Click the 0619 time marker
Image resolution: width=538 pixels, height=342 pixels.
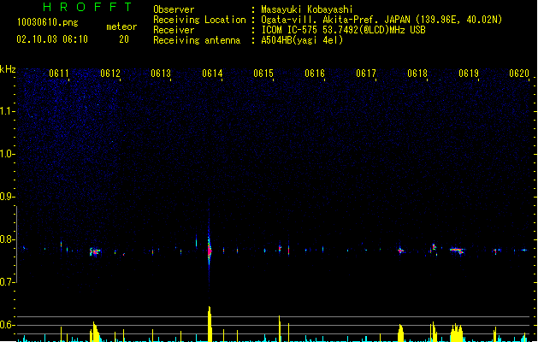(469, 74)
